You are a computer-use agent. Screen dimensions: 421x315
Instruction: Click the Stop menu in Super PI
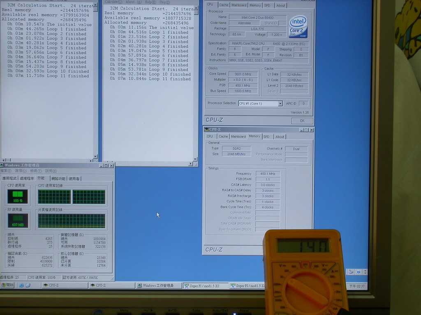coord(164,2)
